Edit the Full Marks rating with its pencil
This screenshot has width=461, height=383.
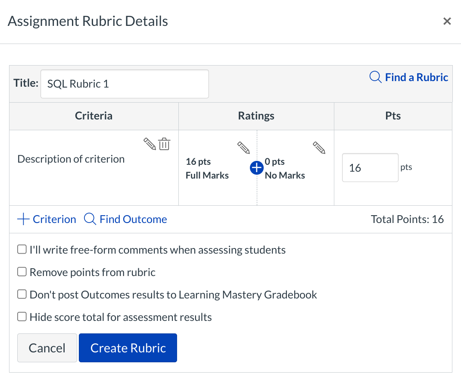[243, 148]
